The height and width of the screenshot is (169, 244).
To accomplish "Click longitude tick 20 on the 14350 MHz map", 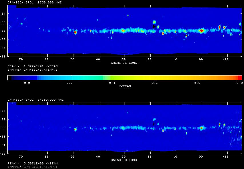I will (x=149, y=156).
